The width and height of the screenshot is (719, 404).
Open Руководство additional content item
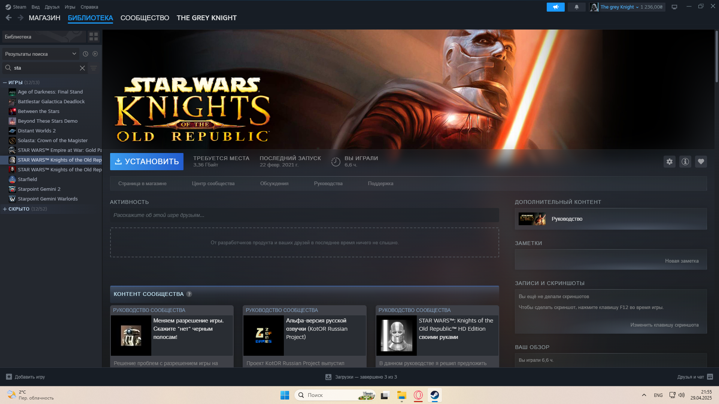pyautogui.click(x=611, y=219)
